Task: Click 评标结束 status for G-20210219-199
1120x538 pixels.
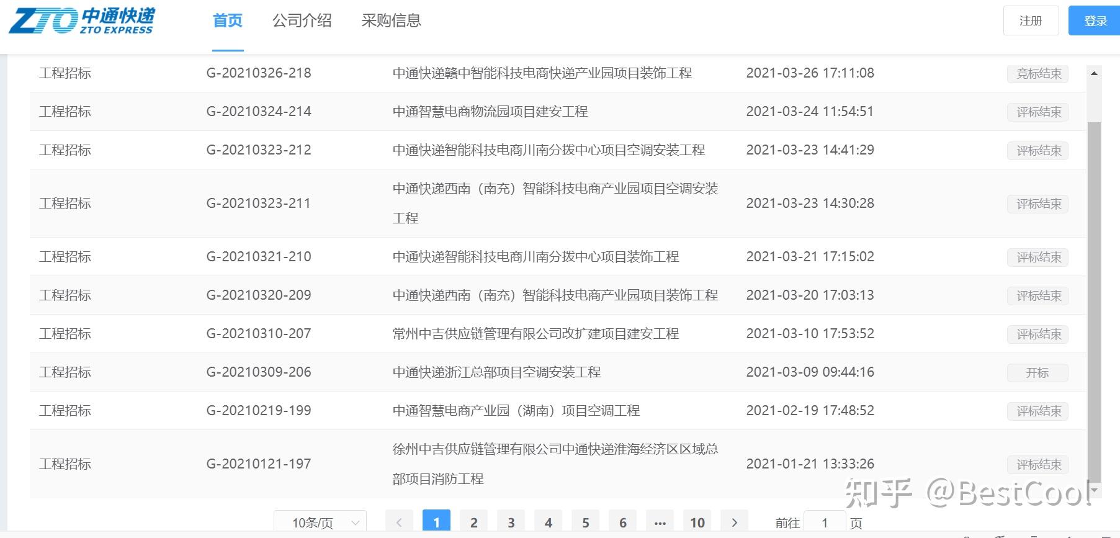Action: [1037, 411]
